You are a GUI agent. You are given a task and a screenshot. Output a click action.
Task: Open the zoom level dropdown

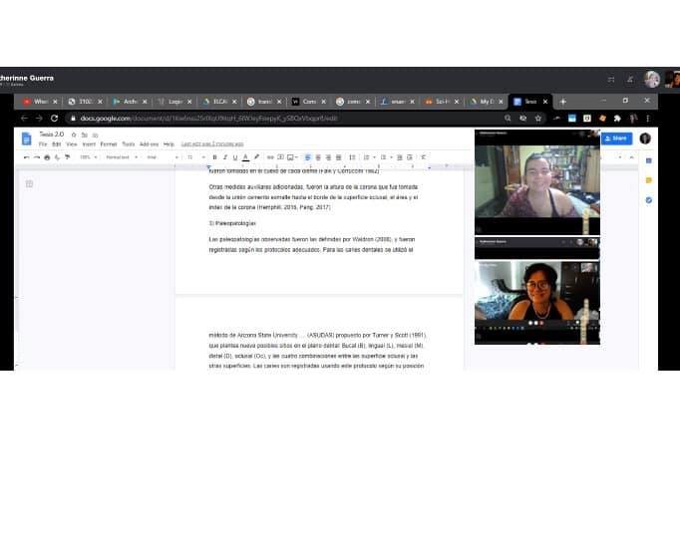(87, 157)
